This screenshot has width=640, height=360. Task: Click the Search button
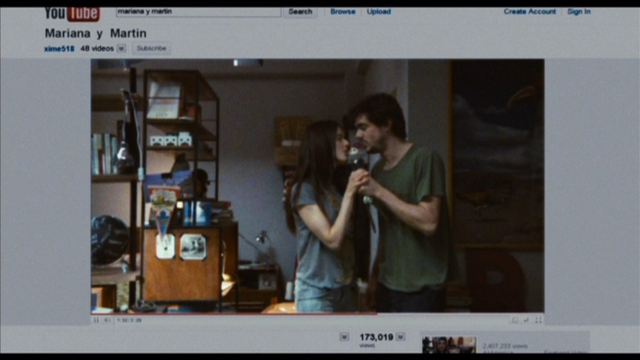(x=301, y=12)
